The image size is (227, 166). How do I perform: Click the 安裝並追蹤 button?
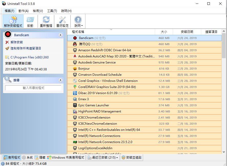click(132, 158)
